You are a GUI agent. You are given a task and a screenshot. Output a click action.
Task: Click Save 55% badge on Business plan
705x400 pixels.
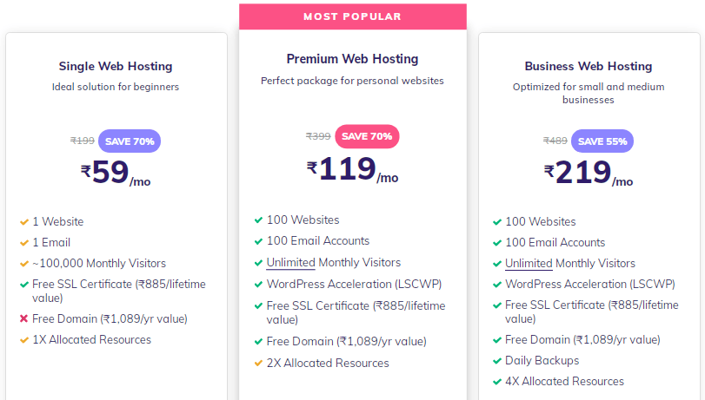[603, 141]
